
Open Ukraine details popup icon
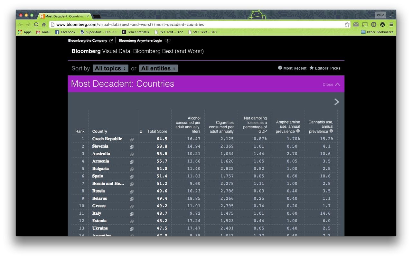132,229
